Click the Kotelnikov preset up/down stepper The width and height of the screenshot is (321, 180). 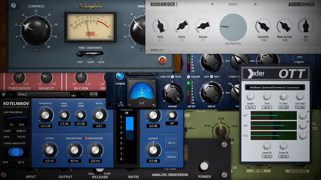pos(73,94)
